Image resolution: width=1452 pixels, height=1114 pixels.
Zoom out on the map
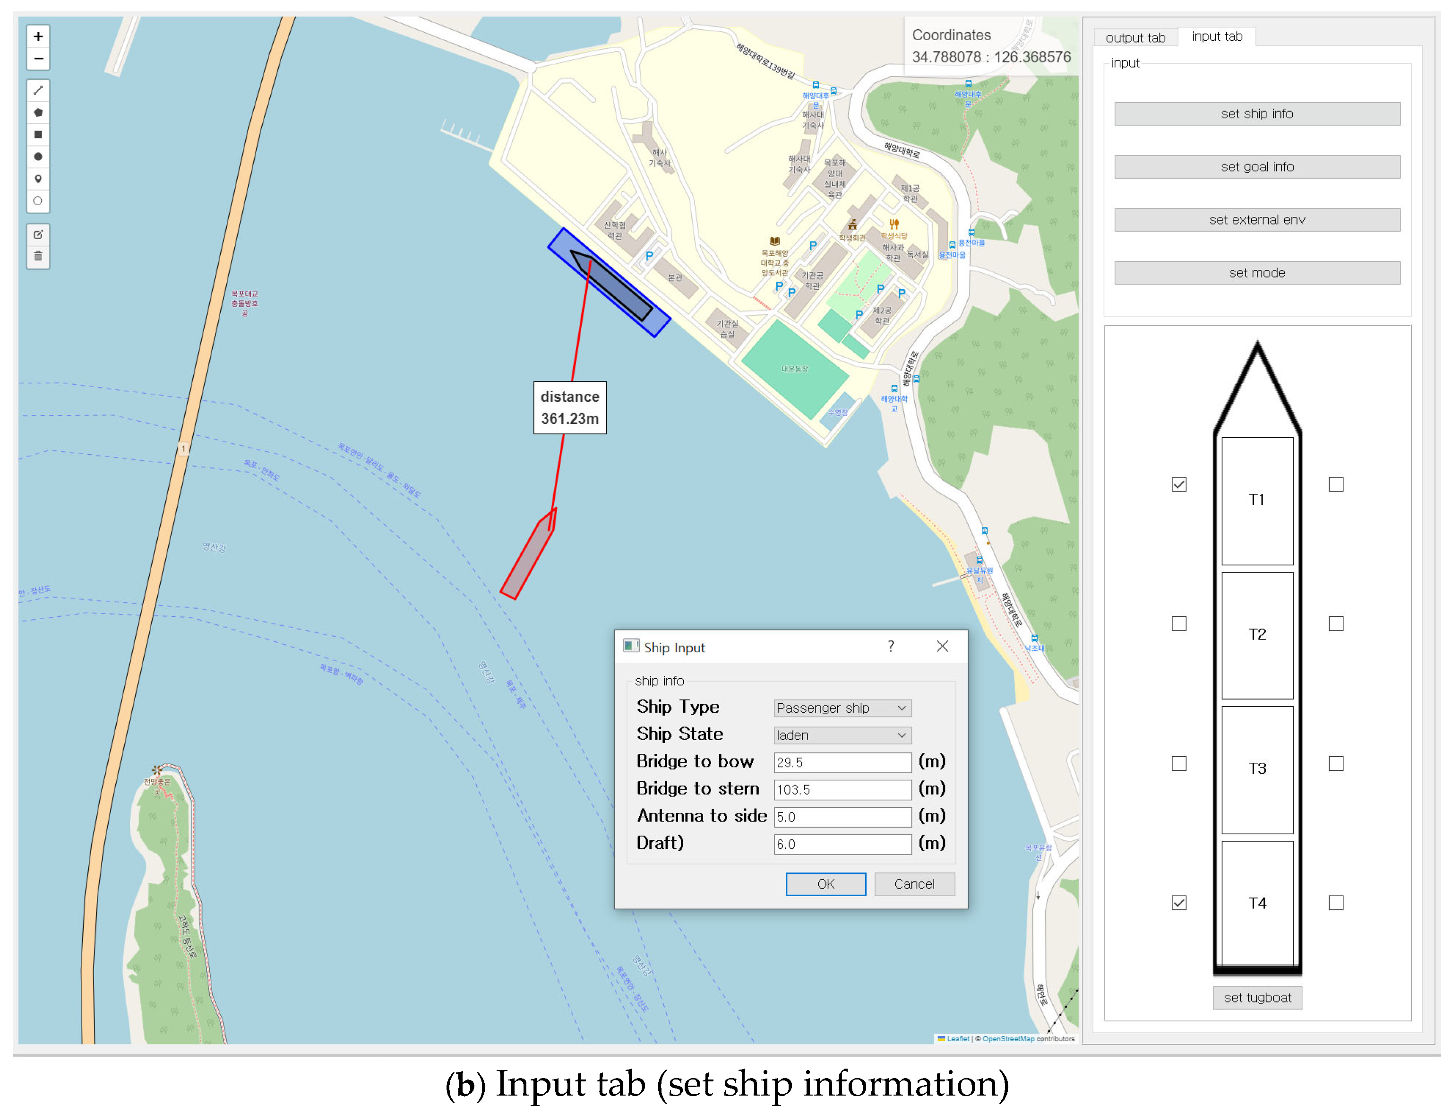tap(38, 59)
